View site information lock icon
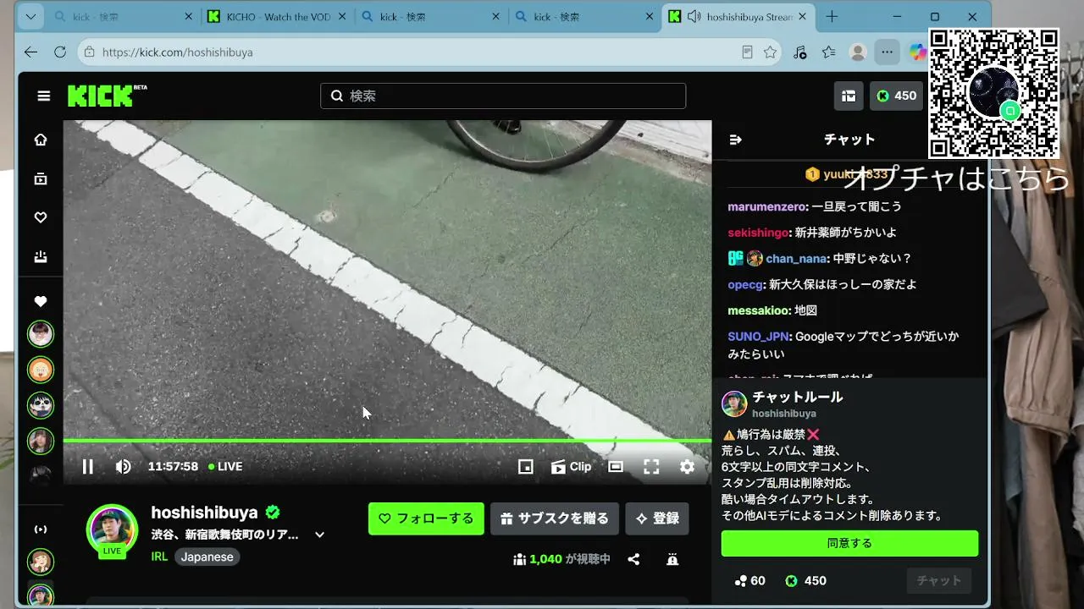 [91, 52]
